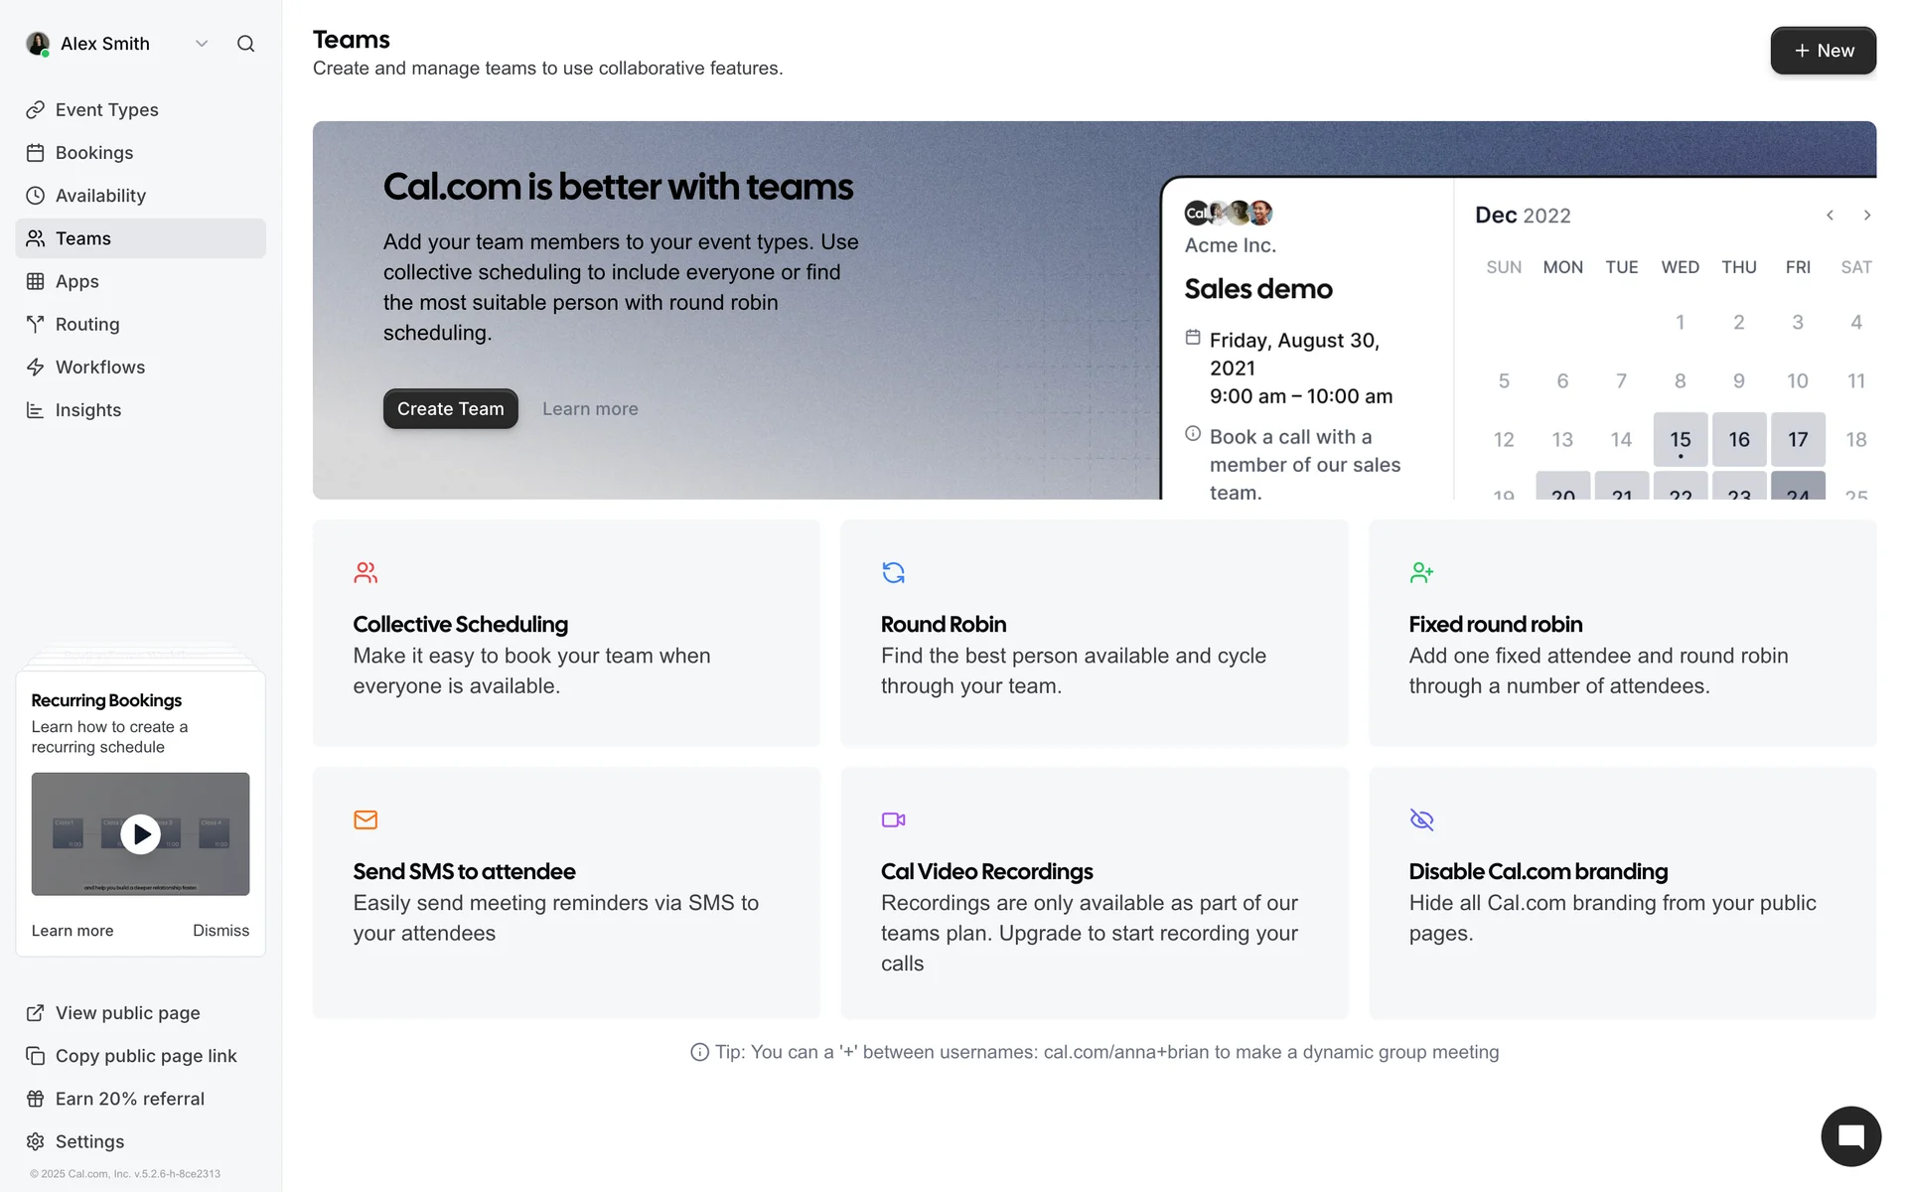Click the Availability clock icon
Screen dimensions: 1907x1192
pos(36,196)
